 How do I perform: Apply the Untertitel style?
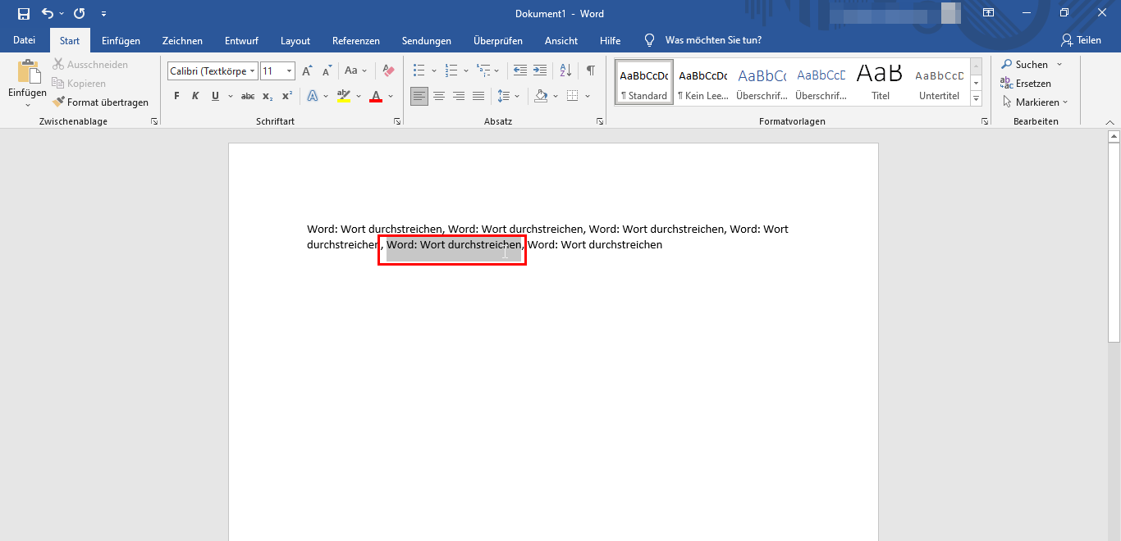pos(940,82)
